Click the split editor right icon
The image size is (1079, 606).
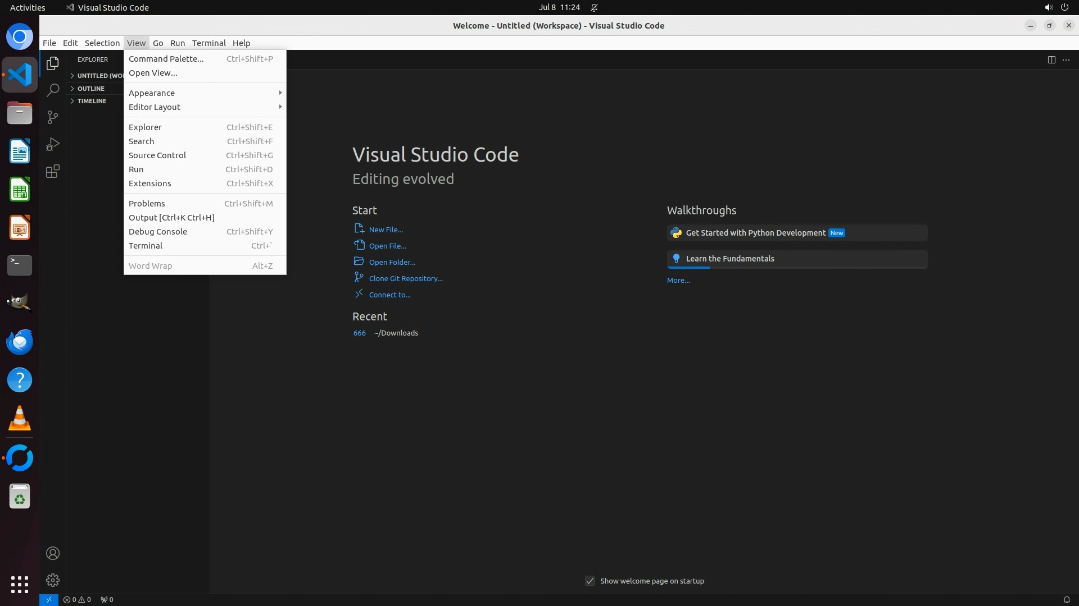[1051, 59]
